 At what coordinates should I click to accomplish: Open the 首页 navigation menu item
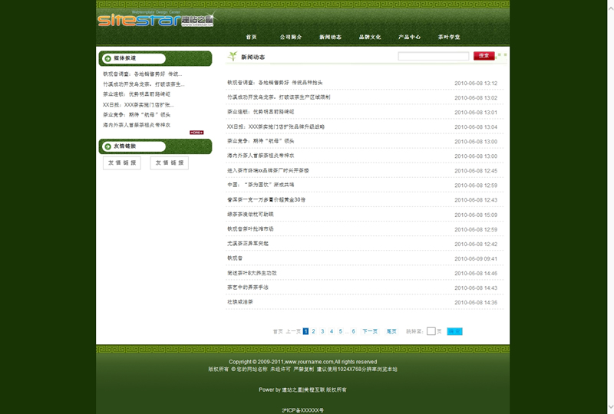tap(251, 37)
